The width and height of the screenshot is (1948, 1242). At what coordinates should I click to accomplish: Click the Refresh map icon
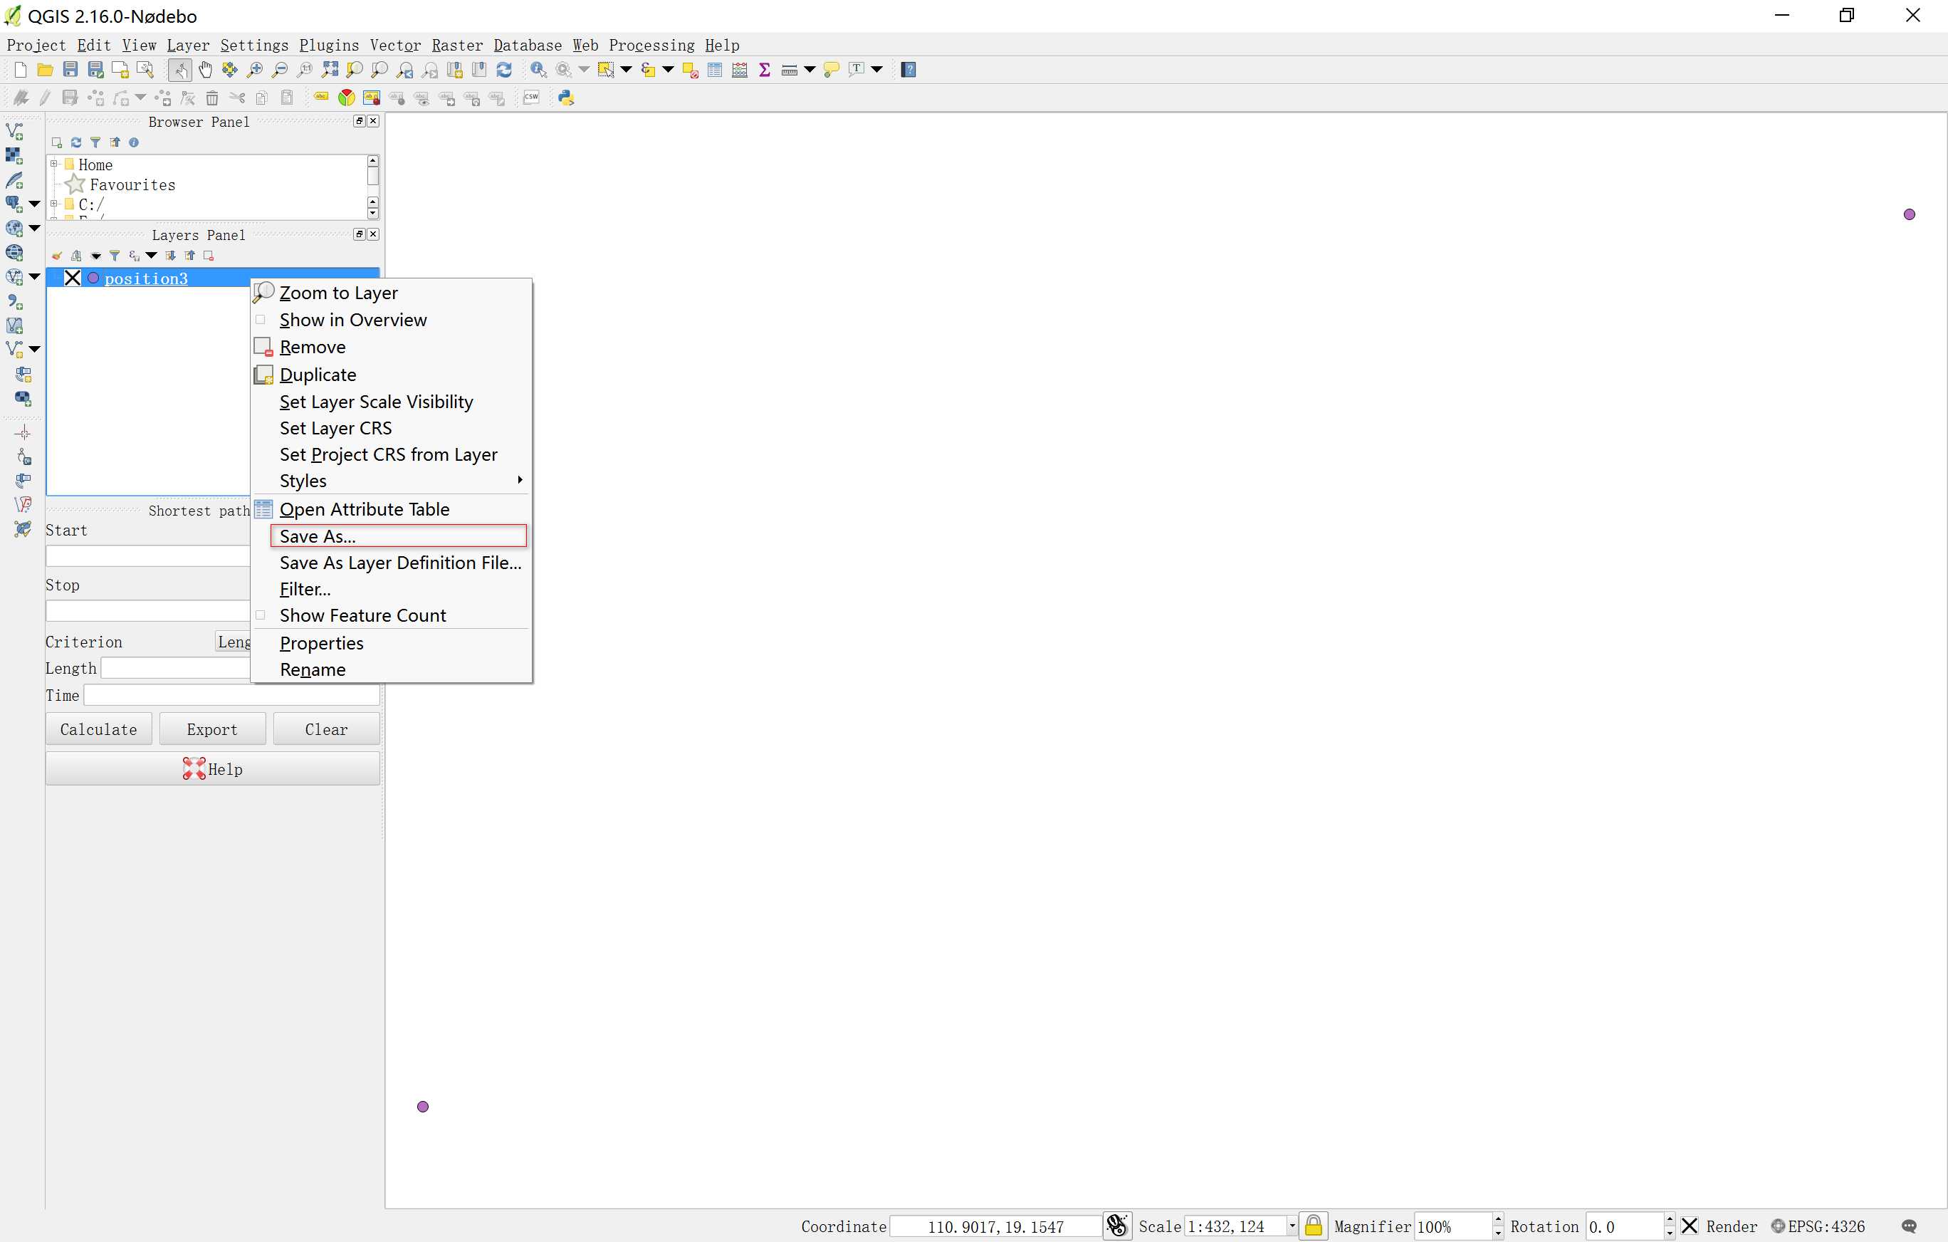point(504,71)
